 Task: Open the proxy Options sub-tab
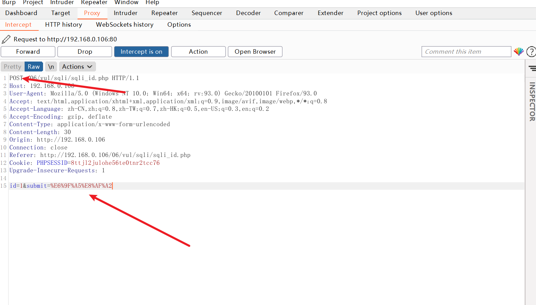coord(179,25)
